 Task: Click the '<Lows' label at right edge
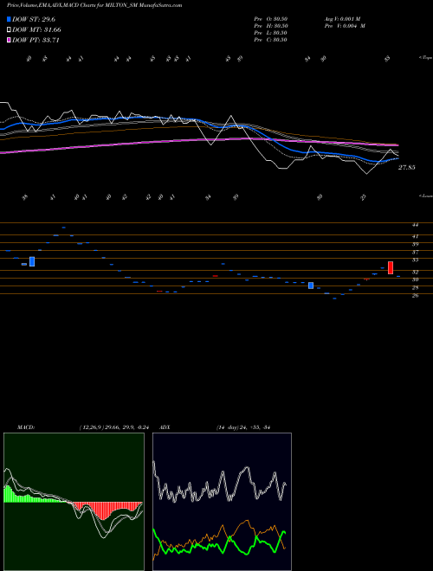pyautogui.click(x=425, y=196)
